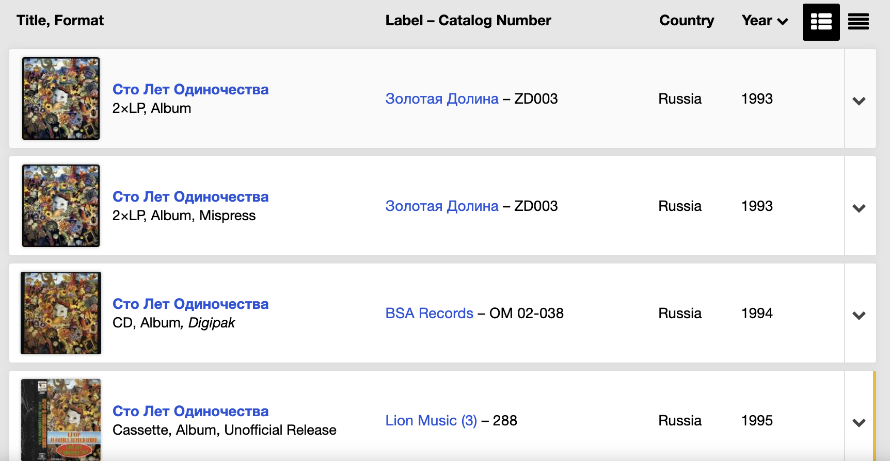Visit the Lion Music (3) label page
Screen dimensions: 890x461
[431, 421]
